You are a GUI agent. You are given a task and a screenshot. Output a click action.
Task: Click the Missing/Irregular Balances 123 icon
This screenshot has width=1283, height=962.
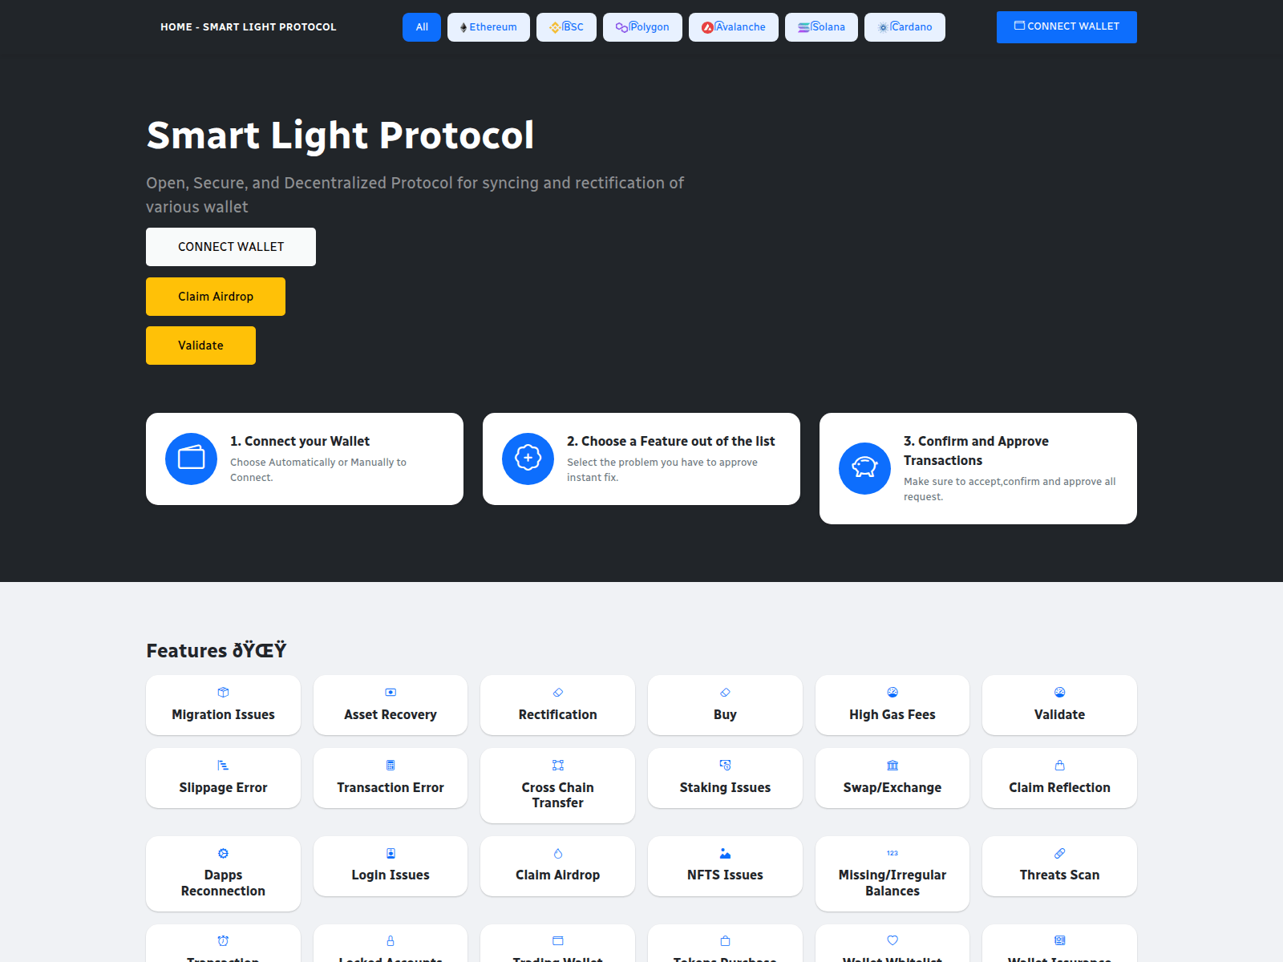point(892,853)
